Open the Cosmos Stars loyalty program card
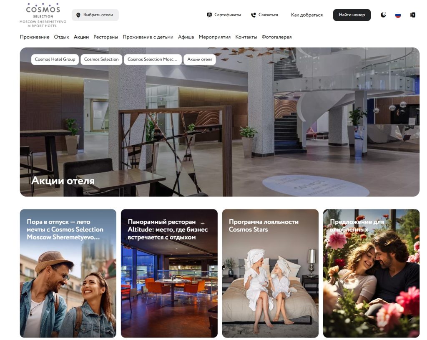 click(x=270, y=273)
